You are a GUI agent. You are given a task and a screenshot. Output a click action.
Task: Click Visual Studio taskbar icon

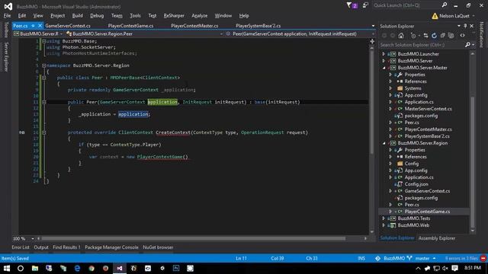tap(120, 268)
